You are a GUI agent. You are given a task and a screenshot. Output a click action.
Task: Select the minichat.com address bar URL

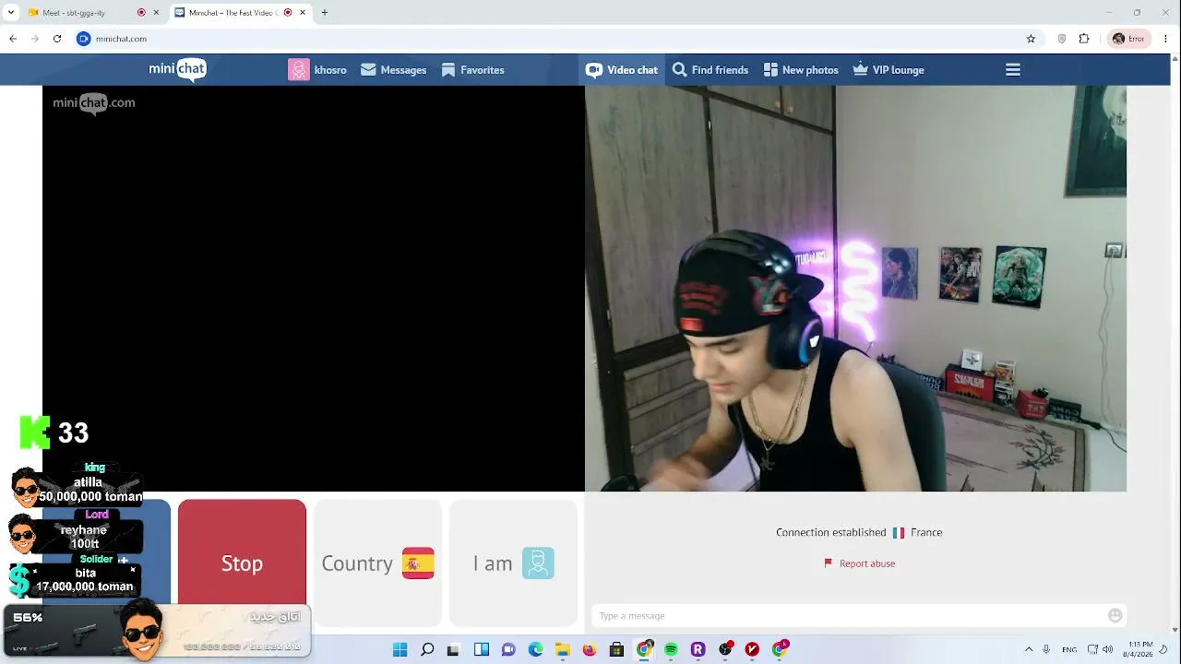[121, 39]
